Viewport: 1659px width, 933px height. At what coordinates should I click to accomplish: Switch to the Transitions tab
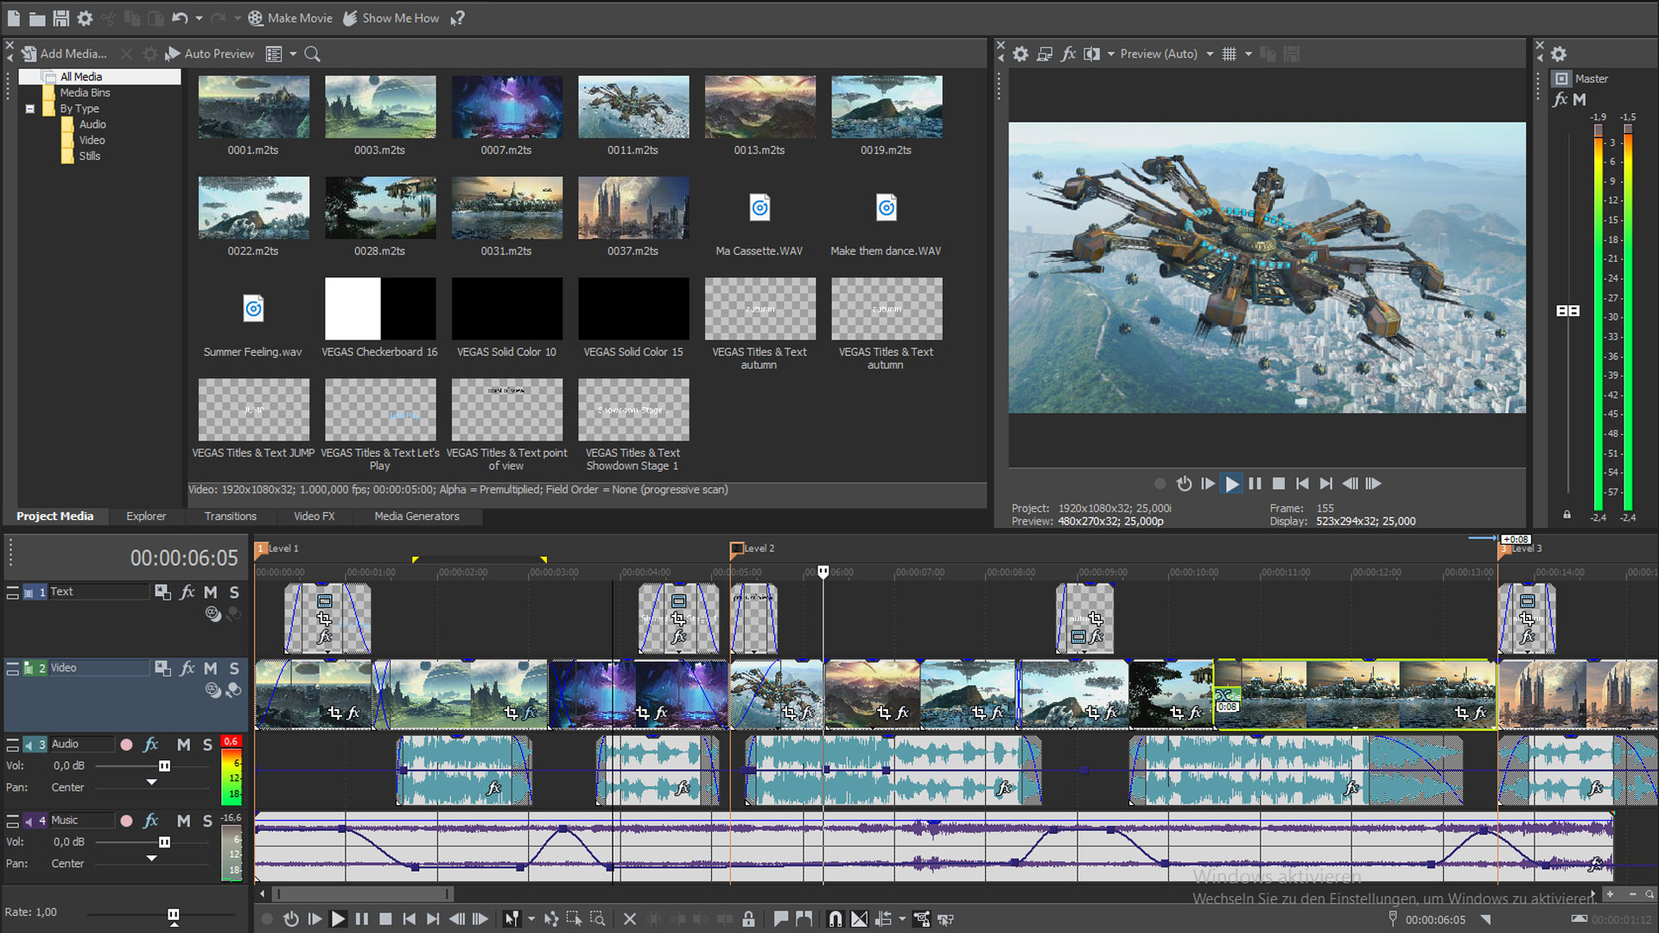[230, 516]
